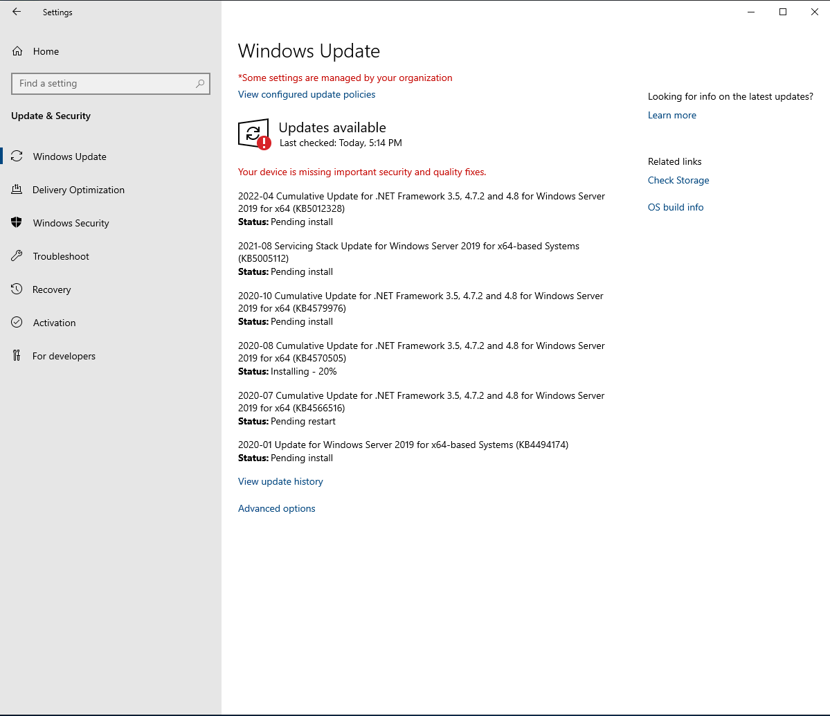Click the KB5005112 Servicing Stack Update entry
This screenshot has width=830, height=716.
(x=408, y=258)
